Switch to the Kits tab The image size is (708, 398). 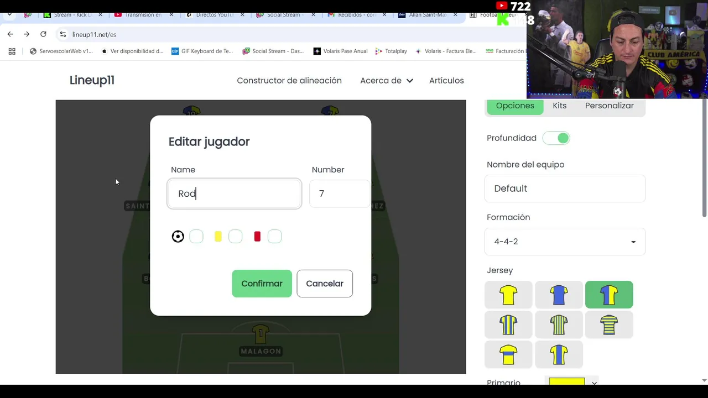pos(560,106)
